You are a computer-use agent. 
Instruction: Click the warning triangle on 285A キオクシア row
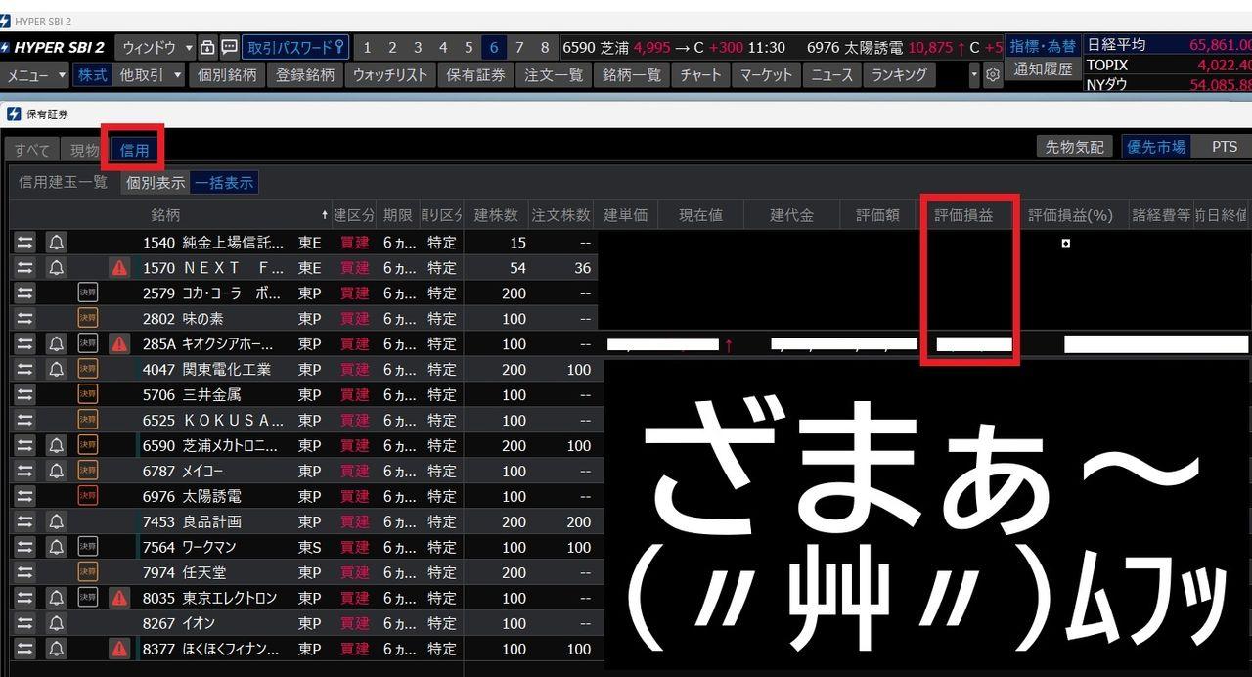coord(119,344)
